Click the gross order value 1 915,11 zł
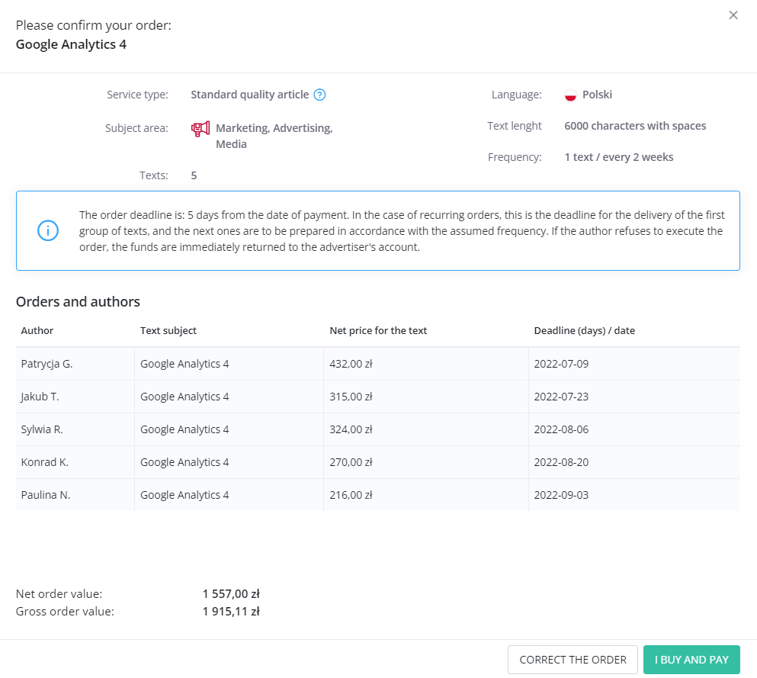The width and height of the screenshot is (757, 678). coord(231,612)
